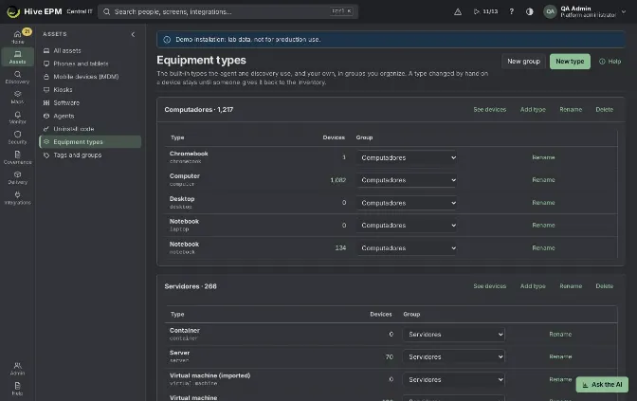Open Software in the sidebar
637x401 pixels.
90,102
